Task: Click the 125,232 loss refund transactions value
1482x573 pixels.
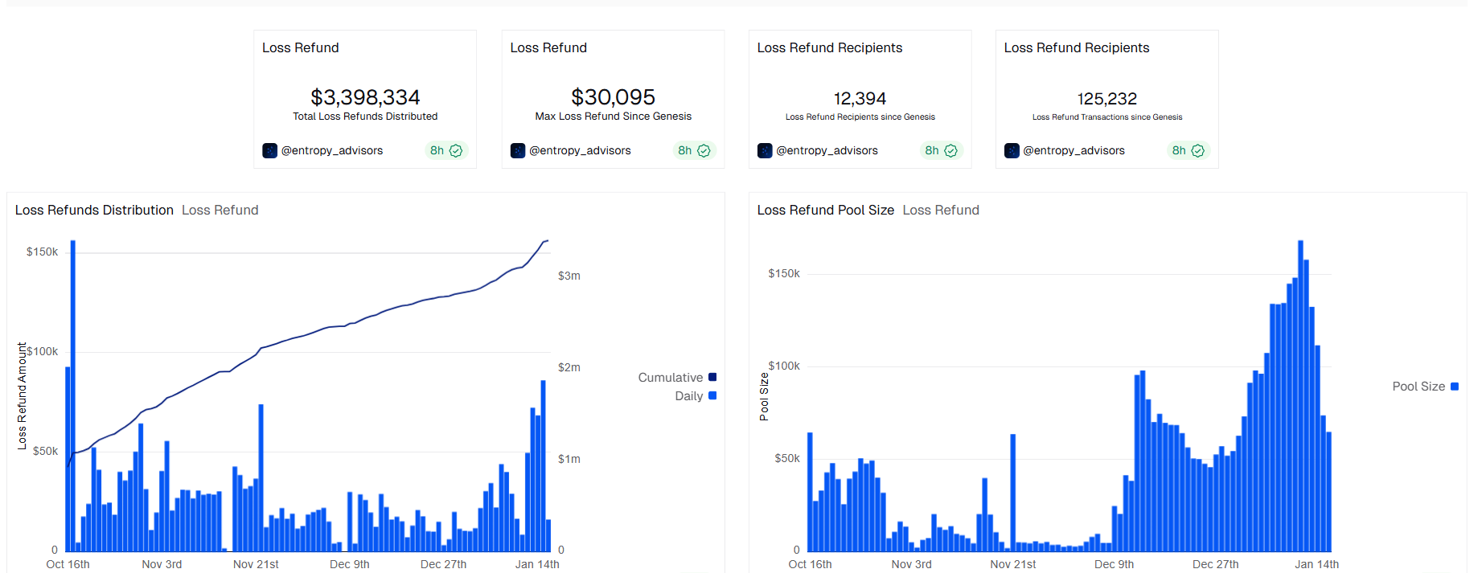Action: pos(1106,99)
